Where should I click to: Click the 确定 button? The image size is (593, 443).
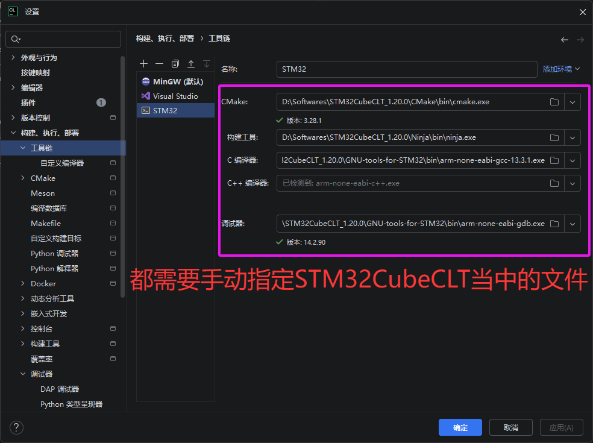[x=460, y=427]
